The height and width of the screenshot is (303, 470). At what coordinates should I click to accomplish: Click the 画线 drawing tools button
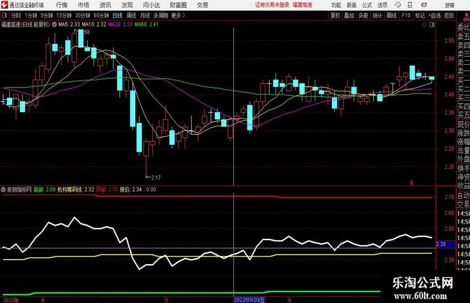tap(391, 15)
